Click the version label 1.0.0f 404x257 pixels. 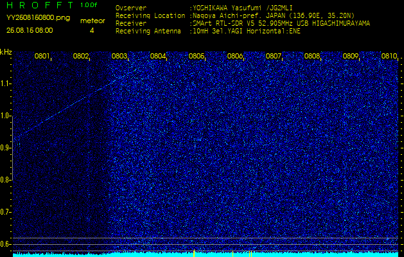(x=89, y=5)
